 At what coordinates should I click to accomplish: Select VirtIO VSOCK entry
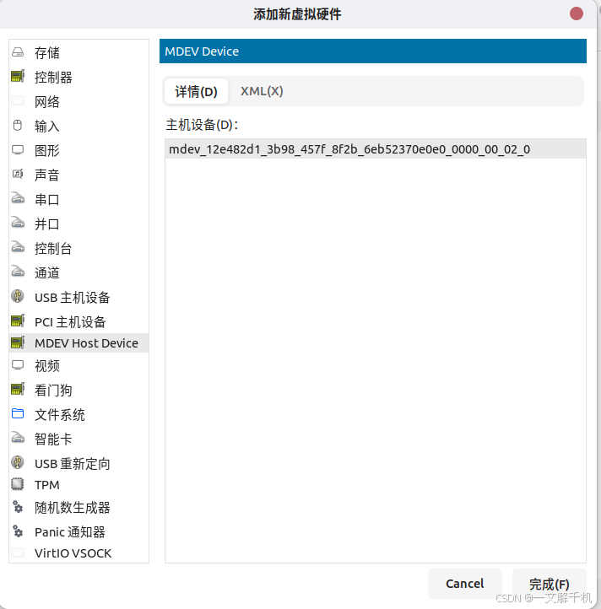(79, 552)
